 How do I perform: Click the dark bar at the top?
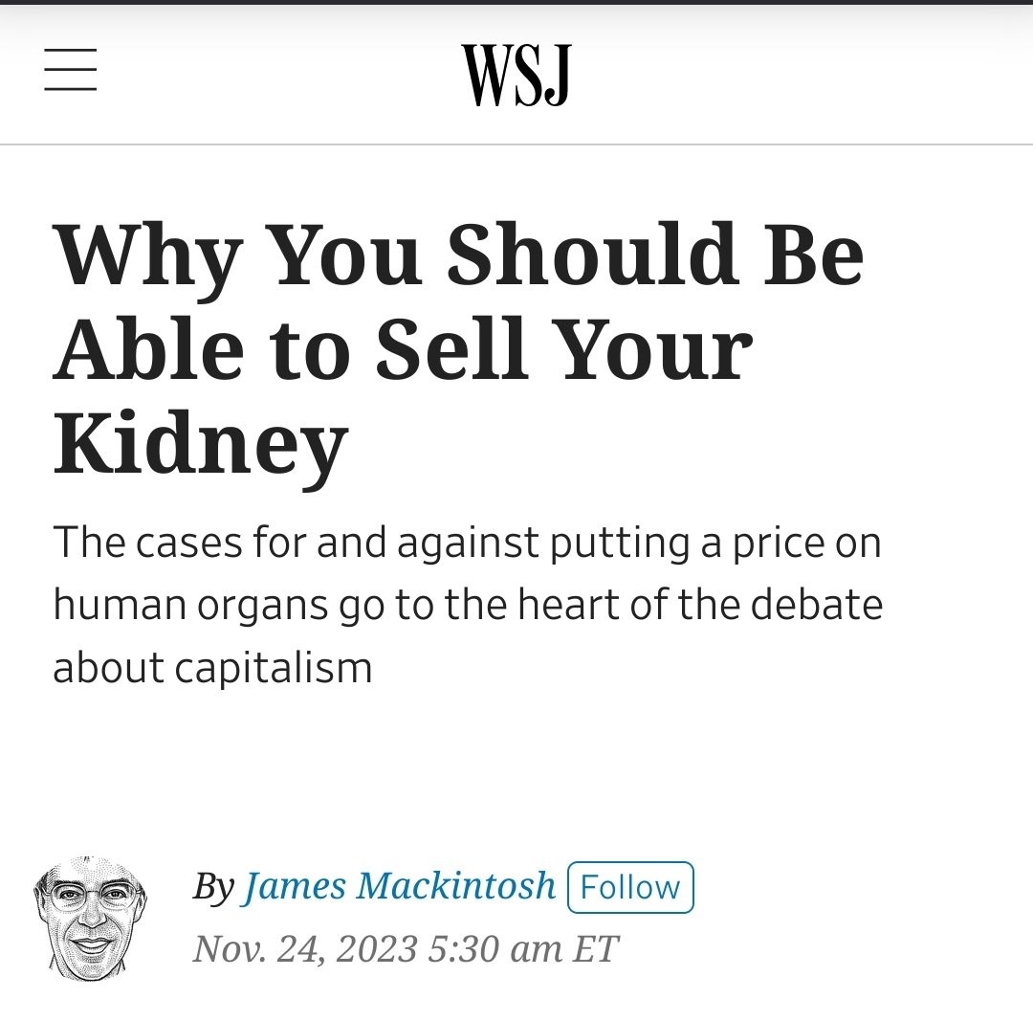pyautogui.click(x=516, y=3)
